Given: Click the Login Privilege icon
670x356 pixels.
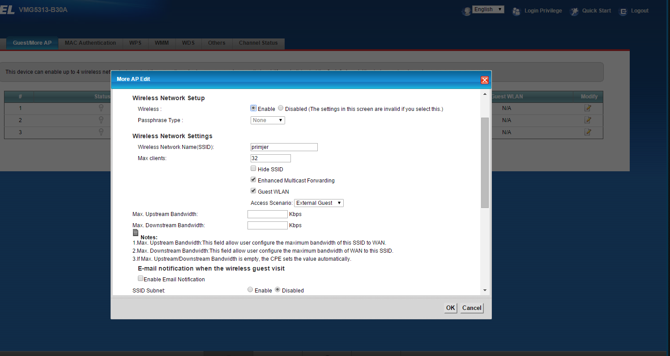Looking at the screenshot, I should click(516, 11).
